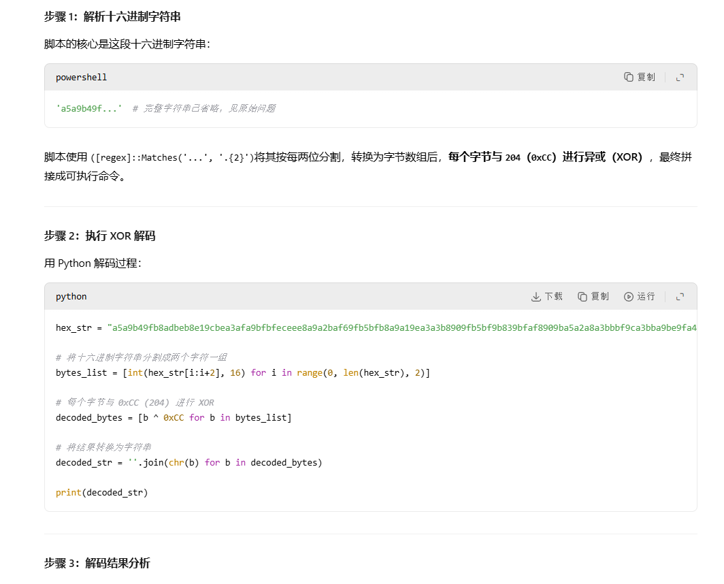Image resolution: width=724 pixels, height=584 pixels.
Task: Expand the powershell code block to fullscreen
Action: pyautogui.click(x=680, y=78)
